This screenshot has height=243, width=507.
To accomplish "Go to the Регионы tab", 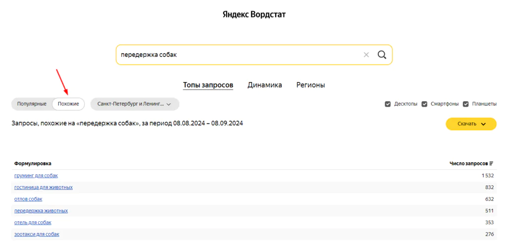I will tap(311, 85).
